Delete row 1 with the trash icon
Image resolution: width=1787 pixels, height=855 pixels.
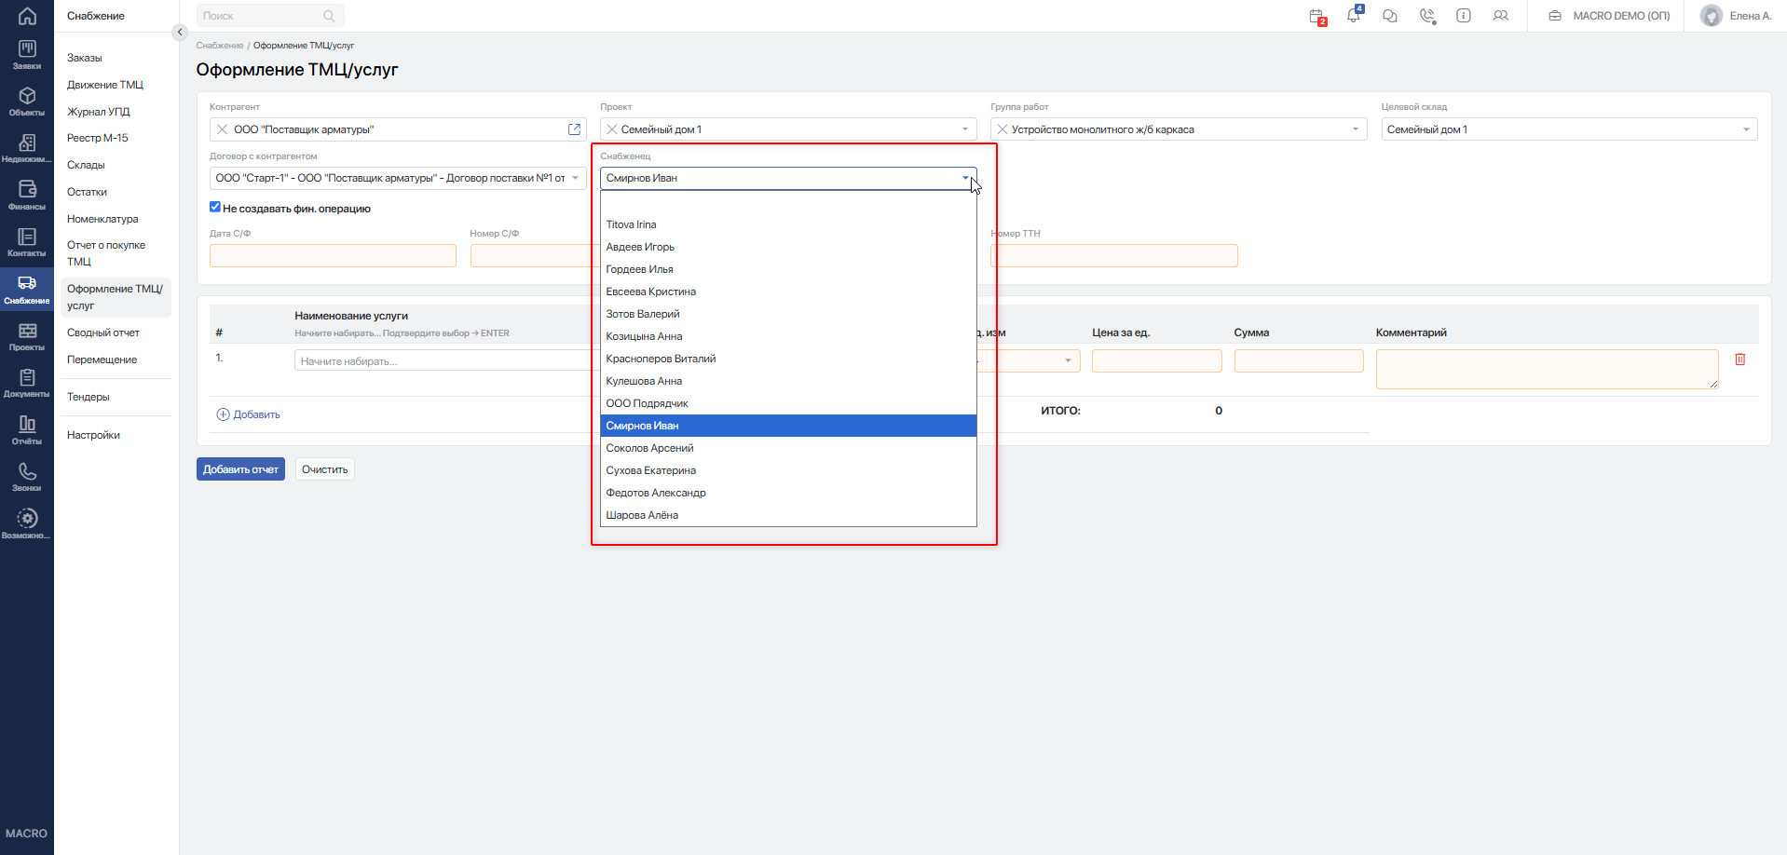pyautogui.click(x=1739, y=359)
